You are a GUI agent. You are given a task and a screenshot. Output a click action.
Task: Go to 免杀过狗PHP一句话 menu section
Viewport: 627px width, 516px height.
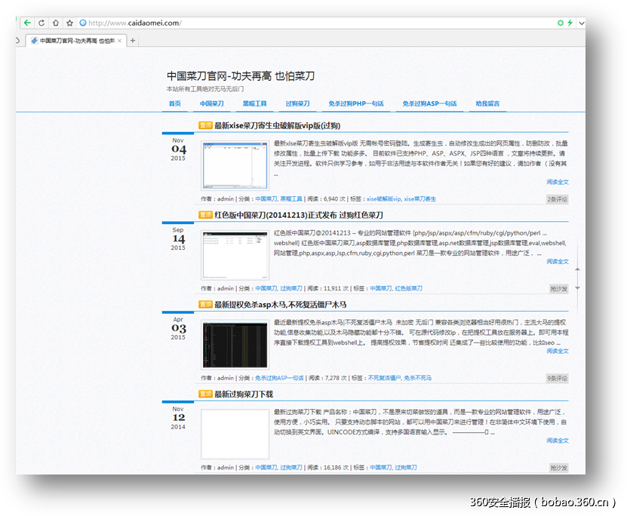(x=356, y=103)
